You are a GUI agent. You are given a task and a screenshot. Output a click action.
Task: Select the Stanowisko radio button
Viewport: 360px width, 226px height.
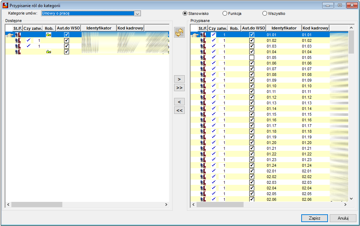point(185,13)
